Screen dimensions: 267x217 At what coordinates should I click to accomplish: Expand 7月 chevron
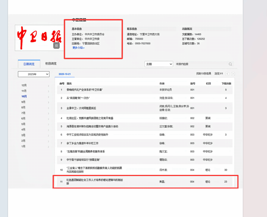click(48, 113)
